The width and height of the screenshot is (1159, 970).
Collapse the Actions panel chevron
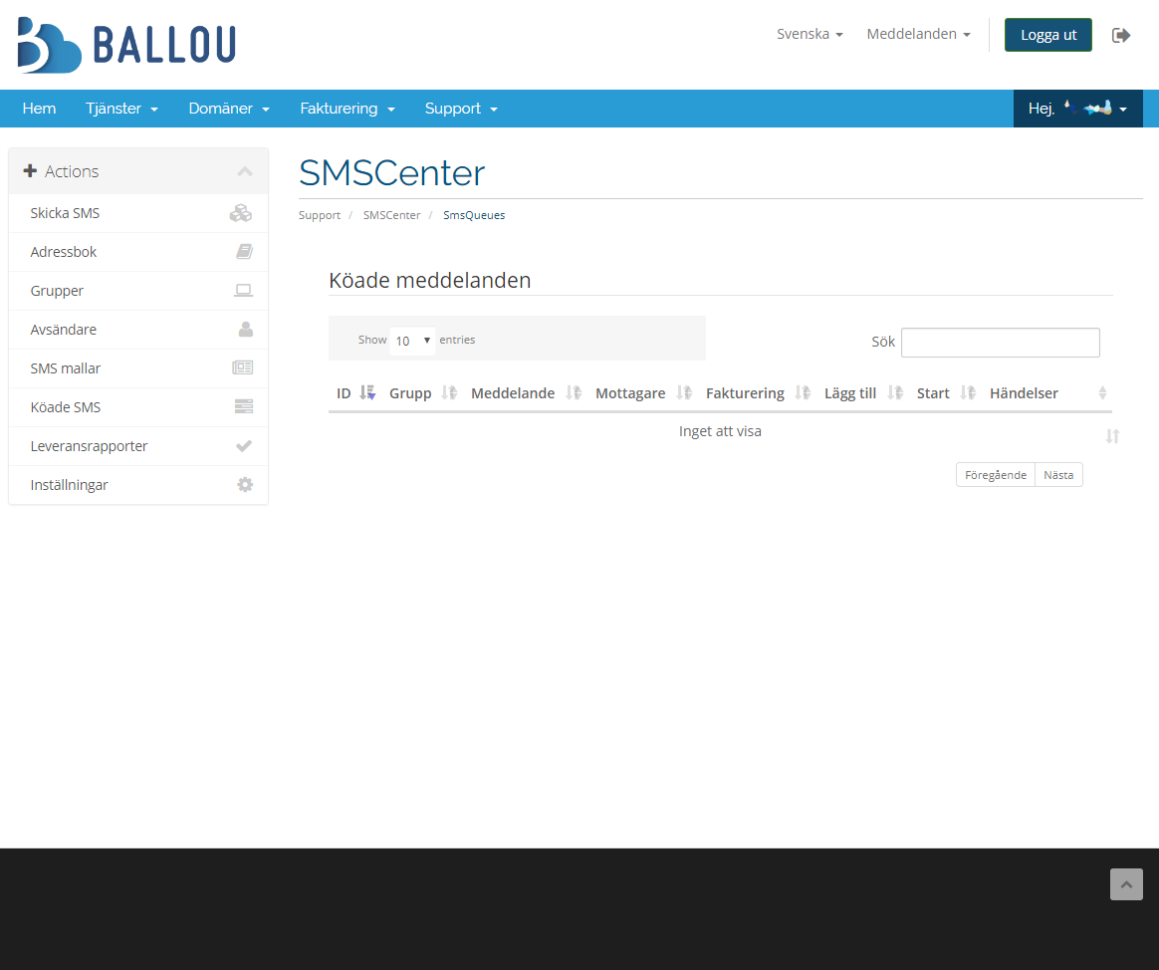coord(245,170)
